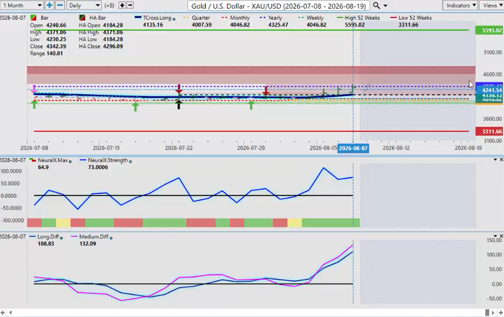Click the magenta down arrow on 2026-07-08
Viewport: 504px width, 317px height.
(x=34, y=89)
